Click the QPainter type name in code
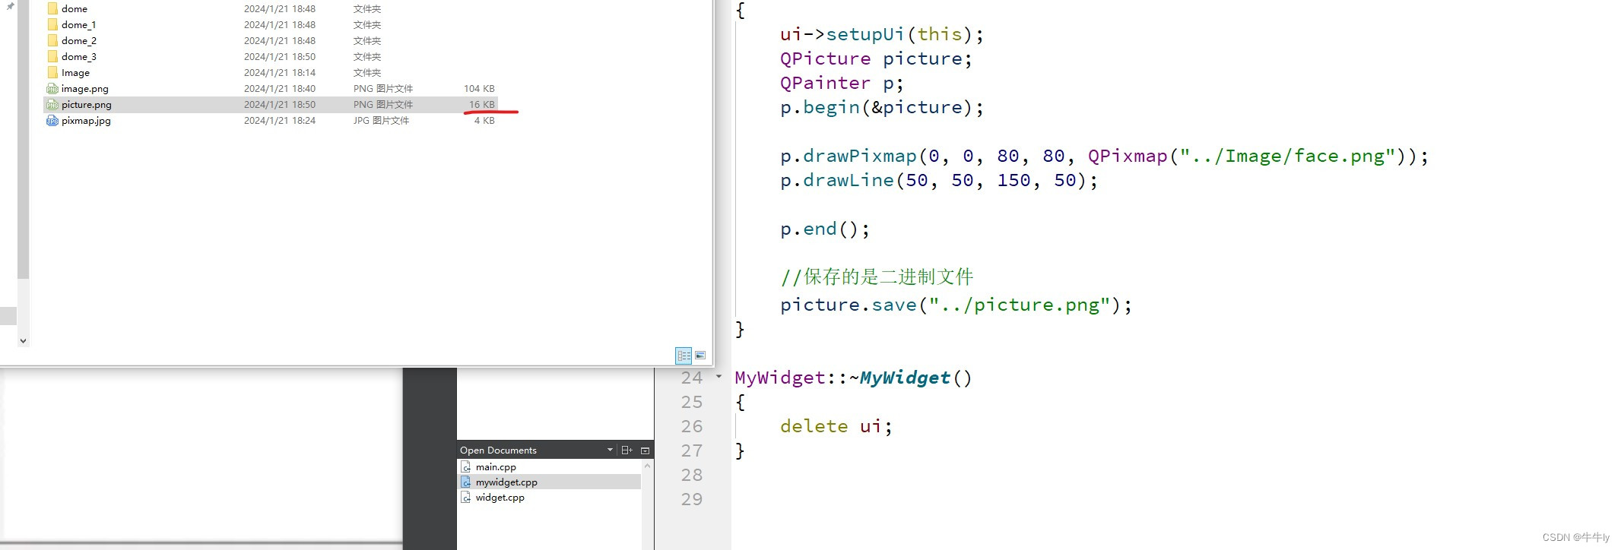 pos(826,83)
